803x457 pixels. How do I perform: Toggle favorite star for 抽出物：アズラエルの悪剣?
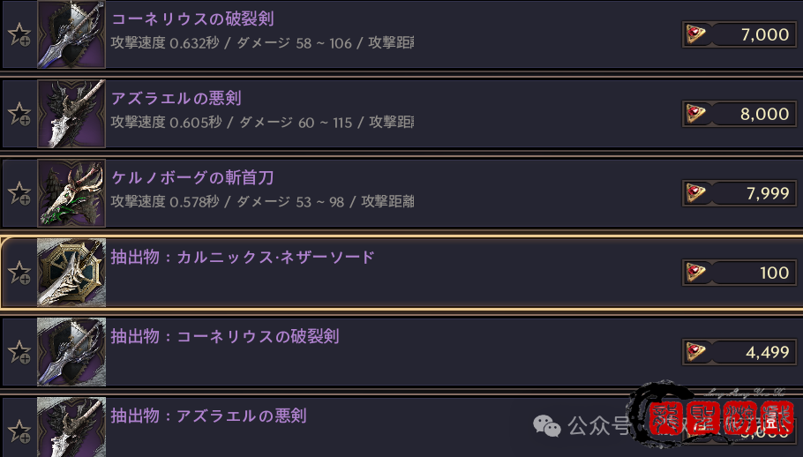tap(19, 431)
